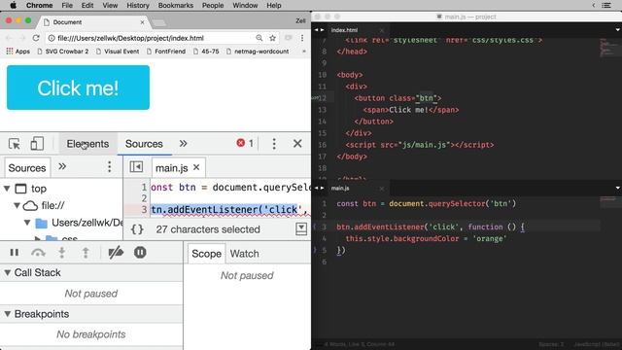Click the step over debugger icon
The image size is (622, 350).
(38, 253)
